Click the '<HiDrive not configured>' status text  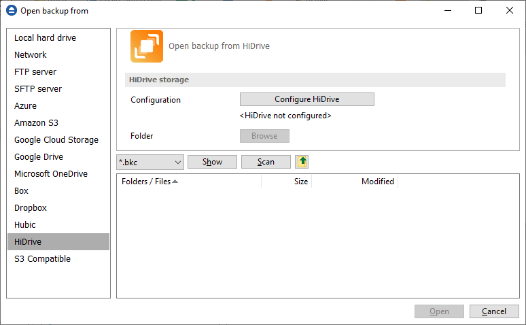pyautogui.click(x=285, y=116)
